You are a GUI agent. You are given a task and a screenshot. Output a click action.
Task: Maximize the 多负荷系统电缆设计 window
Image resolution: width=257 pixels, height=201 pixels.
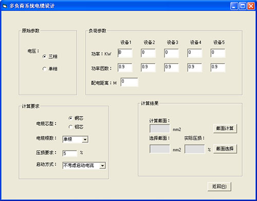point(243,6)
